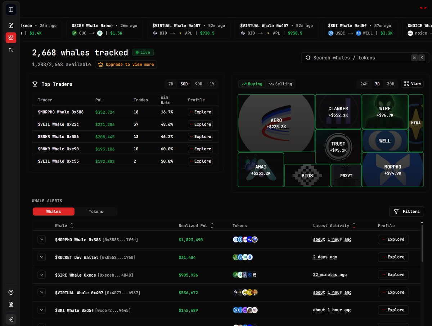Switch heatmap to Buying mode

tap(252, 84)
